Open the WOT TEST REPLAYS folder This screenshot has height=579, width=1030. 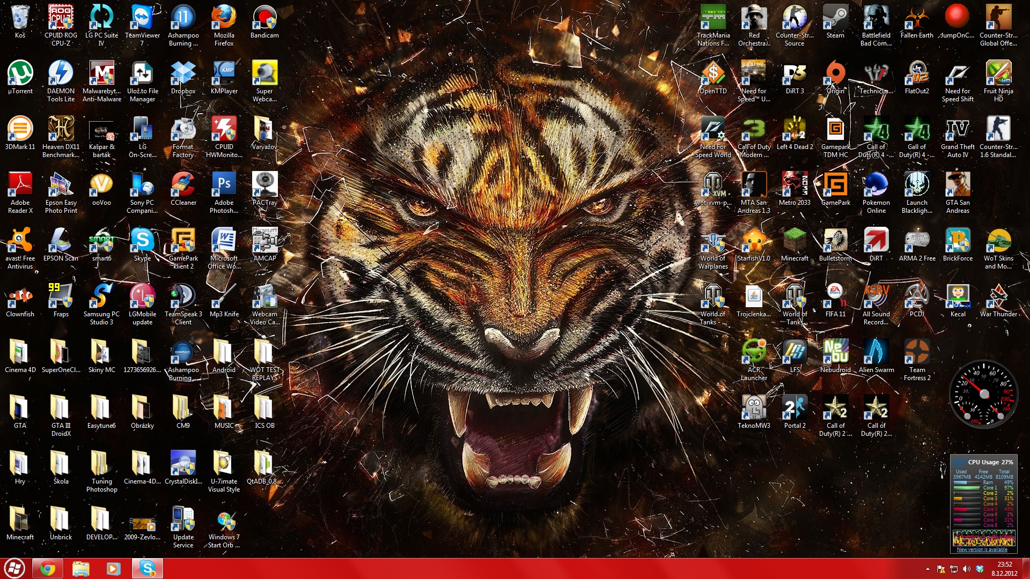[x=264, y=353]
